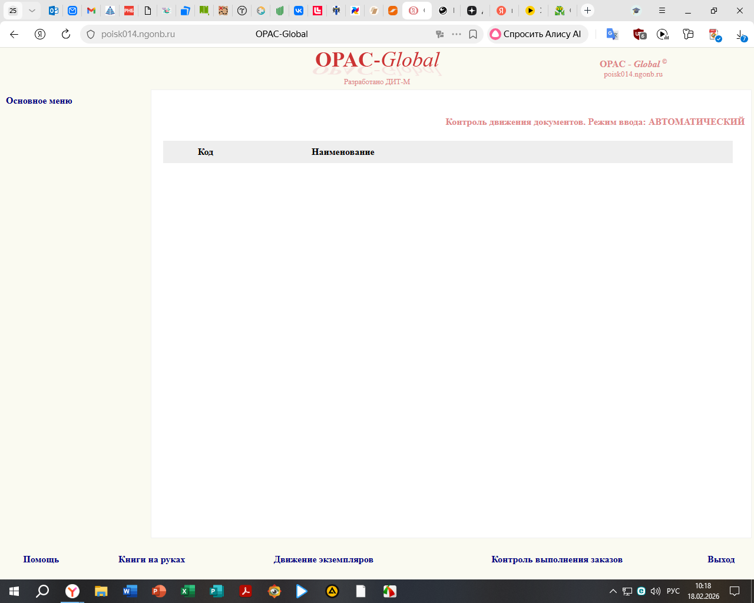Click the bookmark icon in the address bar

pyautogui.click(x=473, y=34)
